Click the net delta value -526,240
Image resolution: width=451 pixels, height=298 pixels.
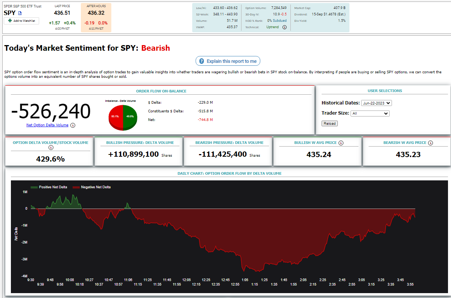pyautogui.click(x=51, y=112)
